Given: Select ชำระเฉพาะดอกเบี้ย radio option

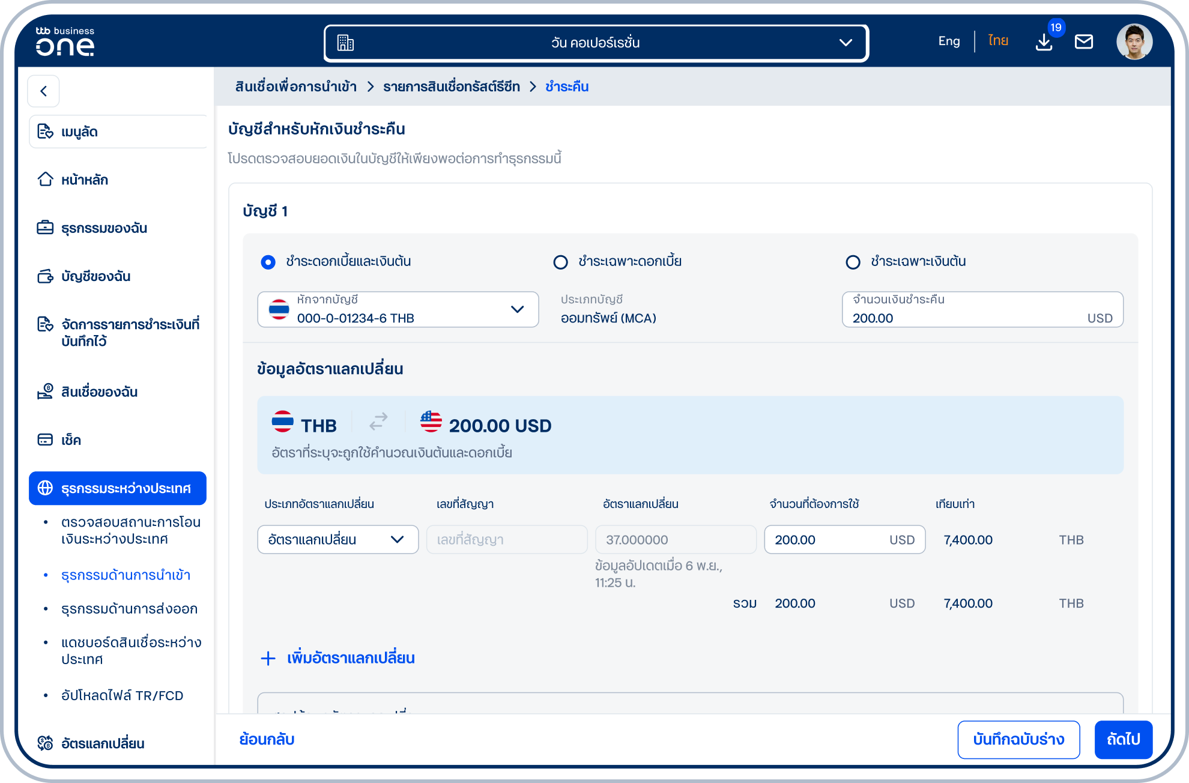Looking at the screenshot, I should 560,262.
